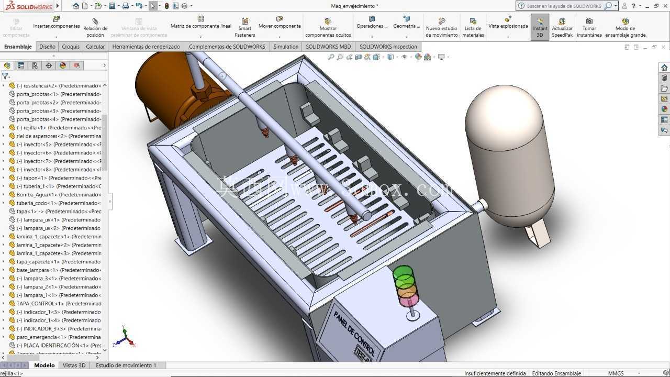Click Mostrar componentes ocultos
This screenshot has width=670, height=377.
tap(328, 27)
